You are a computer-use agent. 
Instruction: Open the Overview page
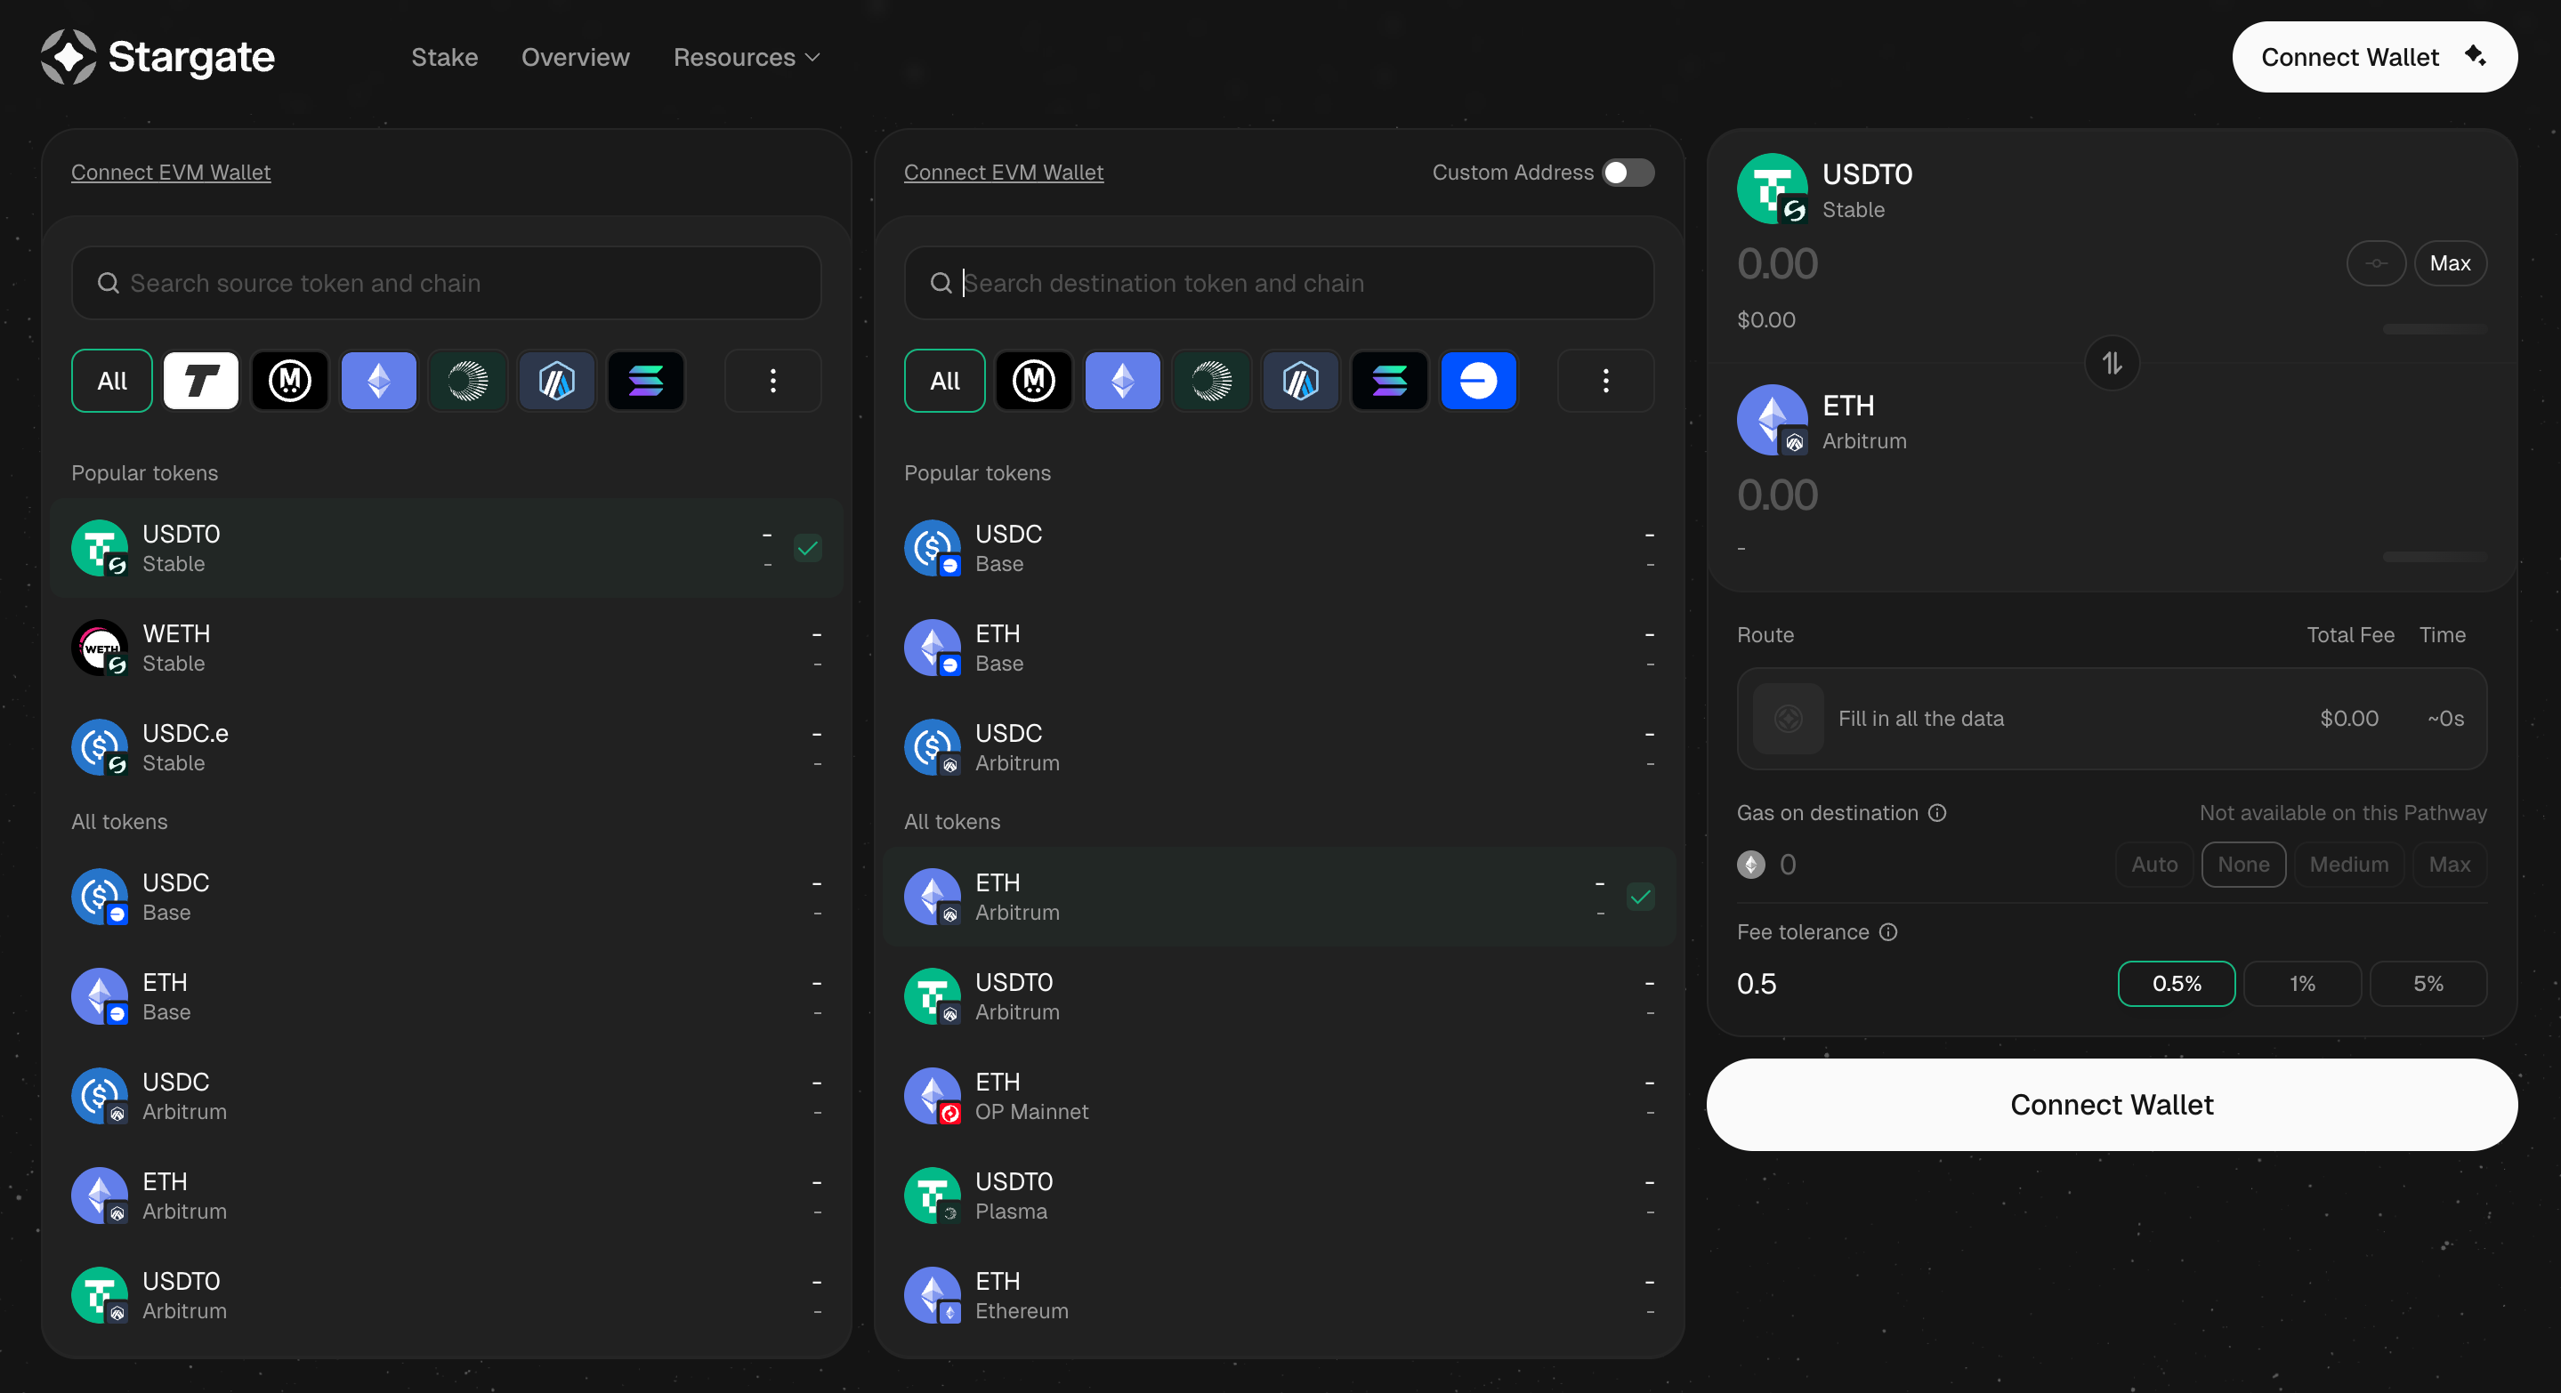[576, 58]
